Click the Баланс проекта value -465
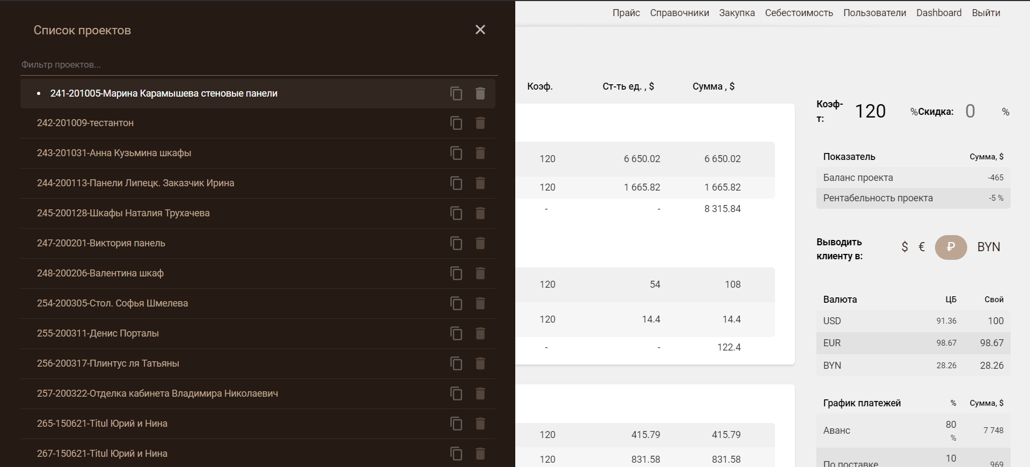The image size is (1030, 467). (995, 178)
